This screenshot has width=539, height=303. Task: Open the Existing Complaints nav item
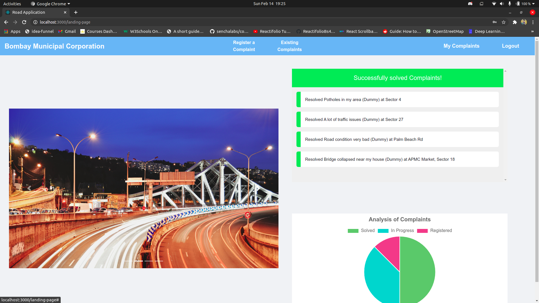(x=289, y=46)
